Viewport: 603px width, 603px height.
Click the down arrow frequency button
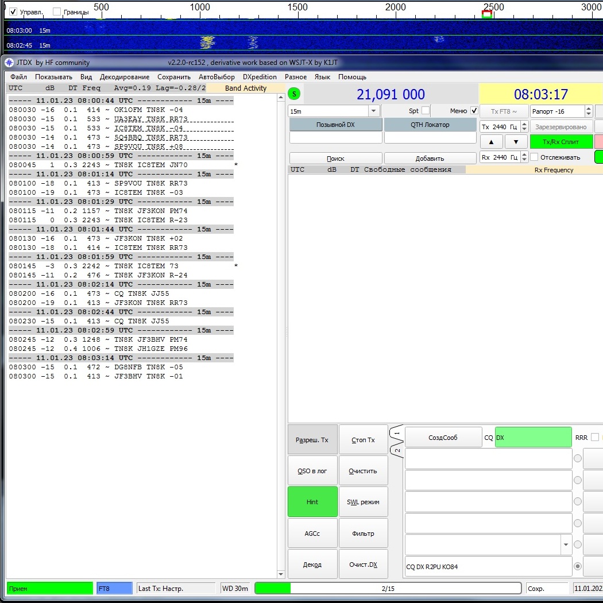[516, 142]
